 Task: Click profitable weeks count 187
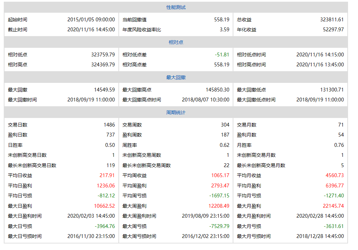[225, 135]
